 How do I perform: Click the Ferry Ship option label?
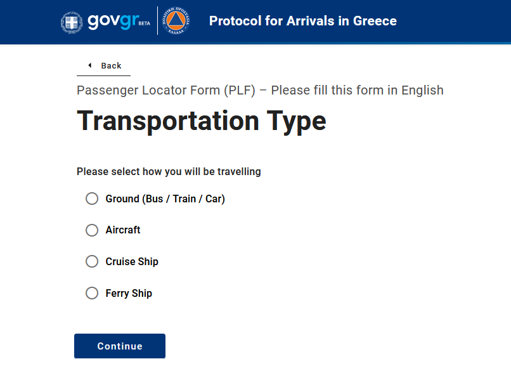[129, 293]
